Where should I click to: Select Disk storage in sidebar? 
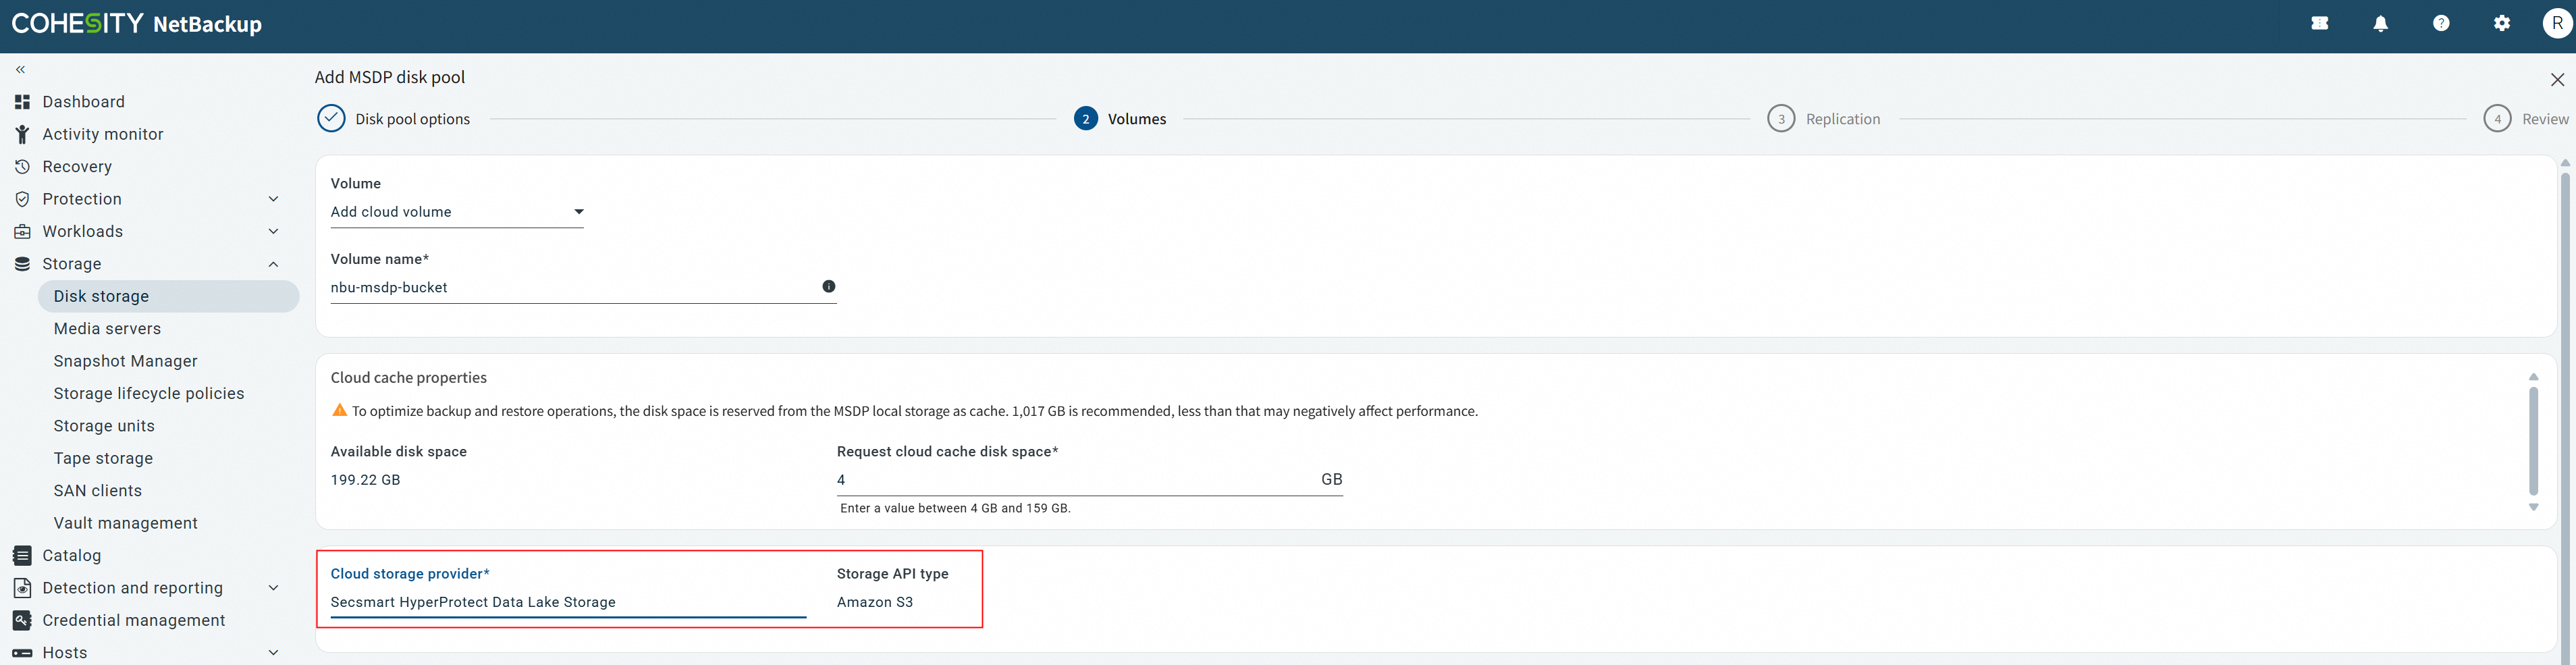pos(168,296)
